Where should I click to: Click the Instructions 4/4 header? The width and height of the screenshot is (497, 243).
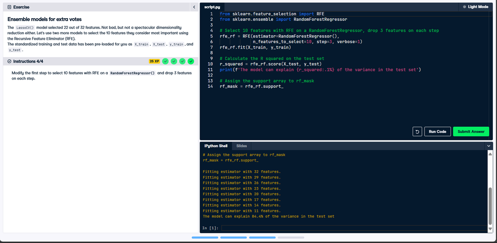click(28, 61)
